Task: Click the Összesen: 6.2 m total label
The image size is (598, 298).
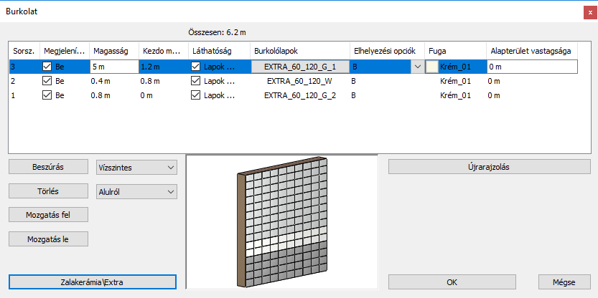Action: click(217, 32)
